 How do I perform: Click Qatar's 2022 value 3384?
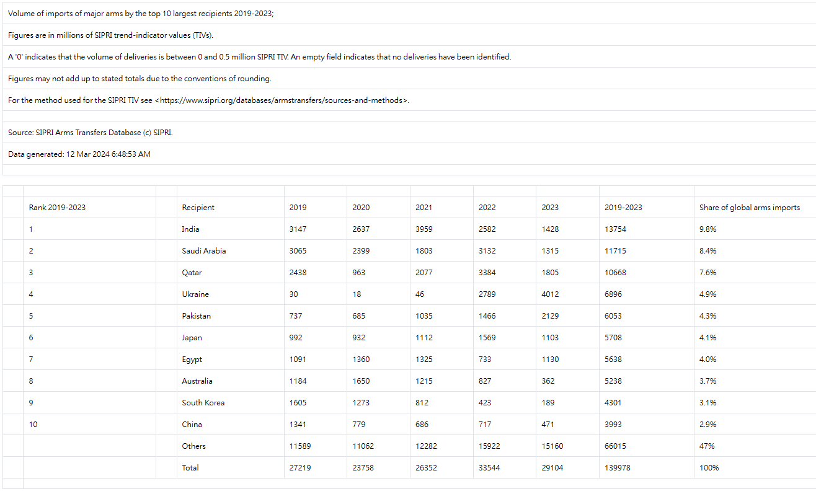point(487,273)
